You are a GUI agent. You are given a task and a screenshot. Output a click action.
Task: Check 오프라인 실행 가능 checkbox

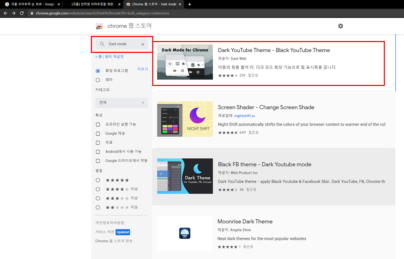tap(98, 124)
